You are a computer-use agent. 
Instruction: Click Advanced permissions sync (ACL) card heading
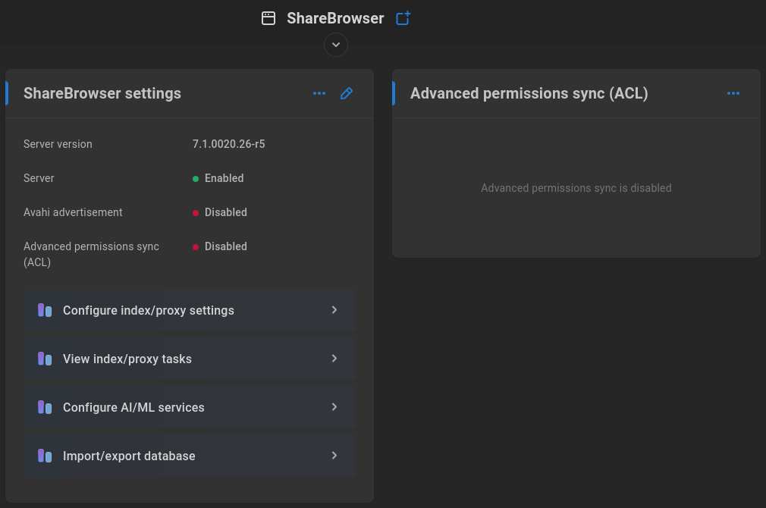point(529,93)
